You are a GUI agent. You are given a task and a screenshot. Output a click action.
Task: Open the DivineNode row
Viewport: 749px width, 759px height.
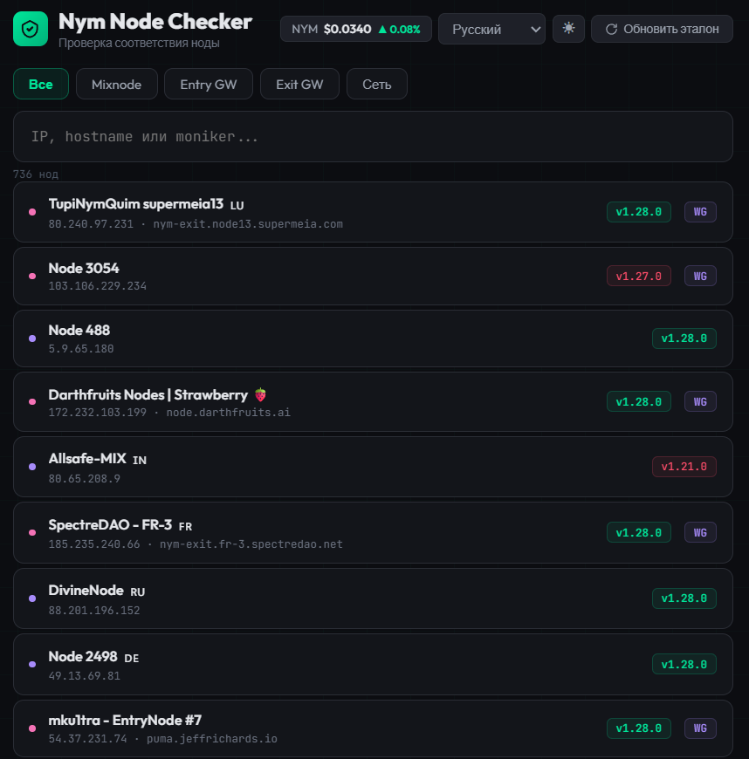point(349,598)
